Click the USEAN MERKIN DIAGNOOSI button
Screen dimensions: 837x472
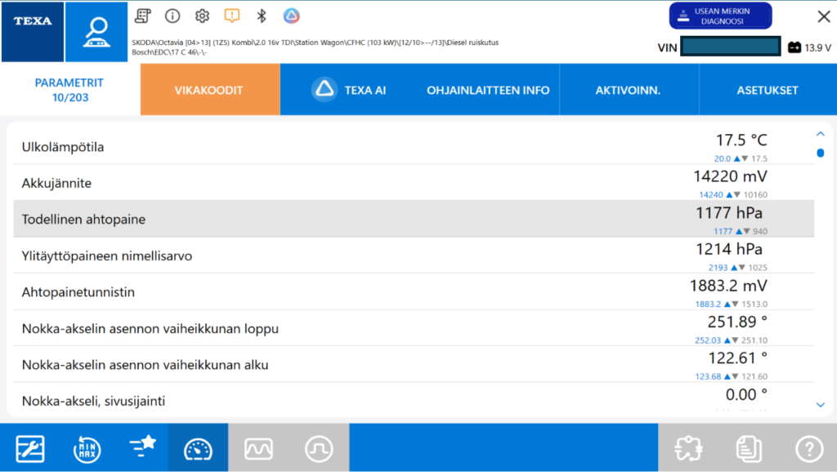click(721, 16)
